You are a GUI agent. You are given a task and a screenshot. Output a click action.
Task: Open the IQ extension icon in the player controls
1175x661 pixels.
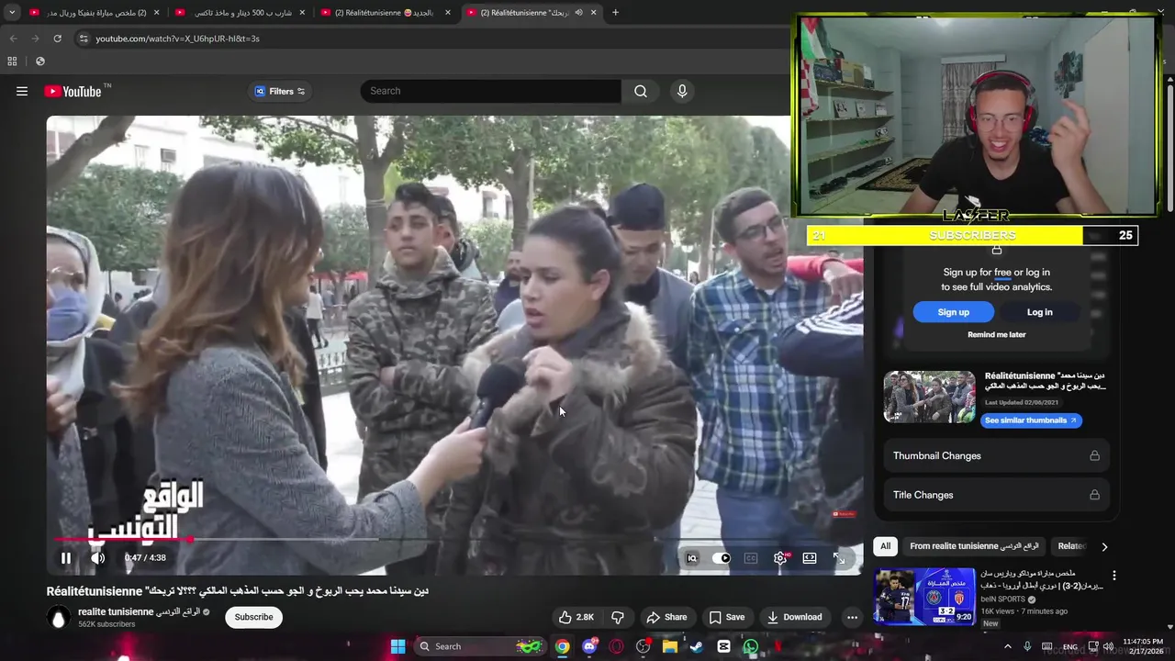[x=692, y=558]
